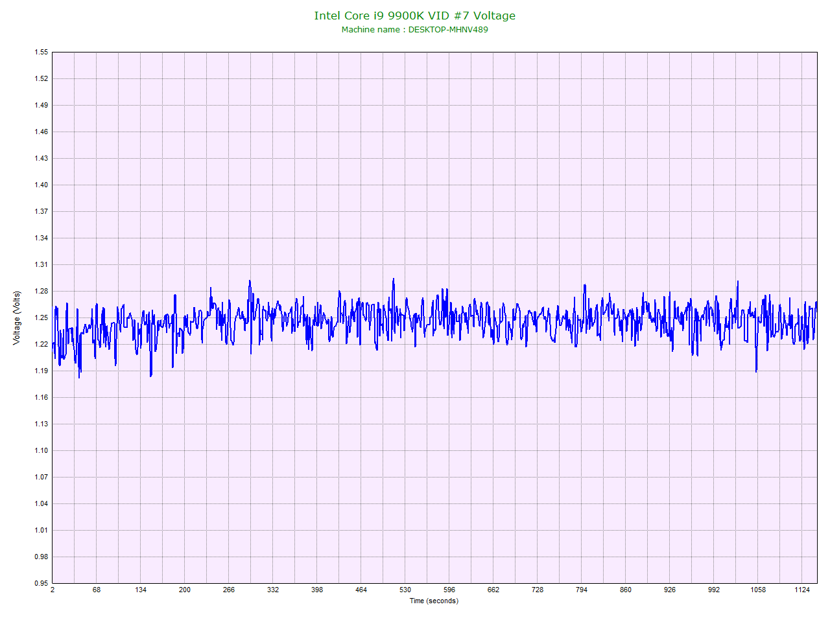Click the 1.52 voltage axis value

coord(41,79)
